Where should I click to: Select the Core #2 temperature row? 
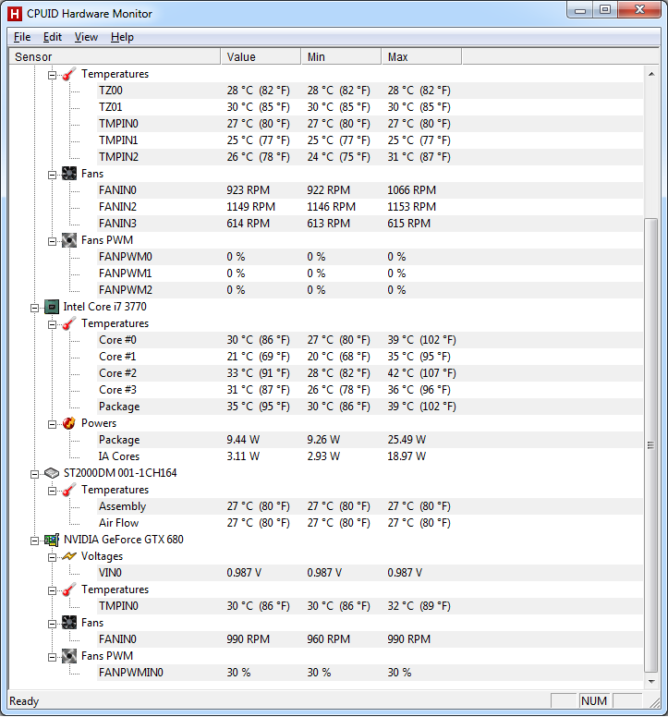click(117, 373)
